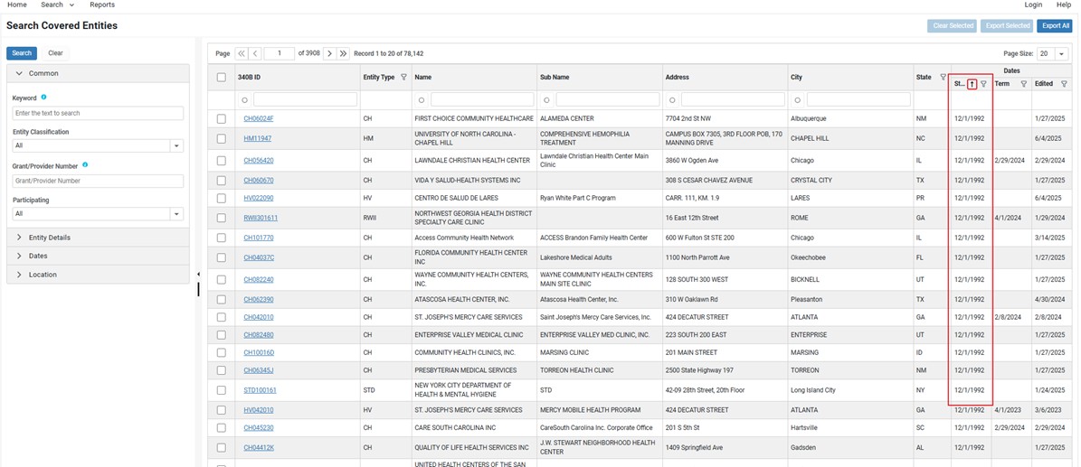
Task: Click the Keyword search text field
Action: (98, 114)
